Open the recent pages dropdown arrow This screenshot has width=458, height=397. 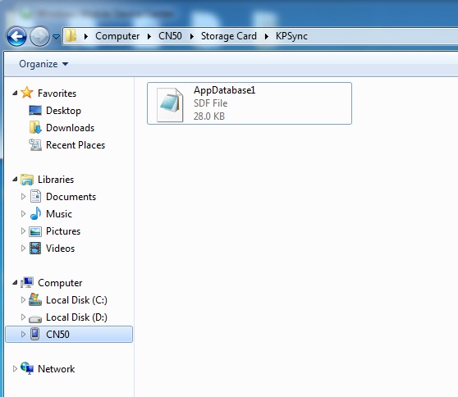(56, 36)
